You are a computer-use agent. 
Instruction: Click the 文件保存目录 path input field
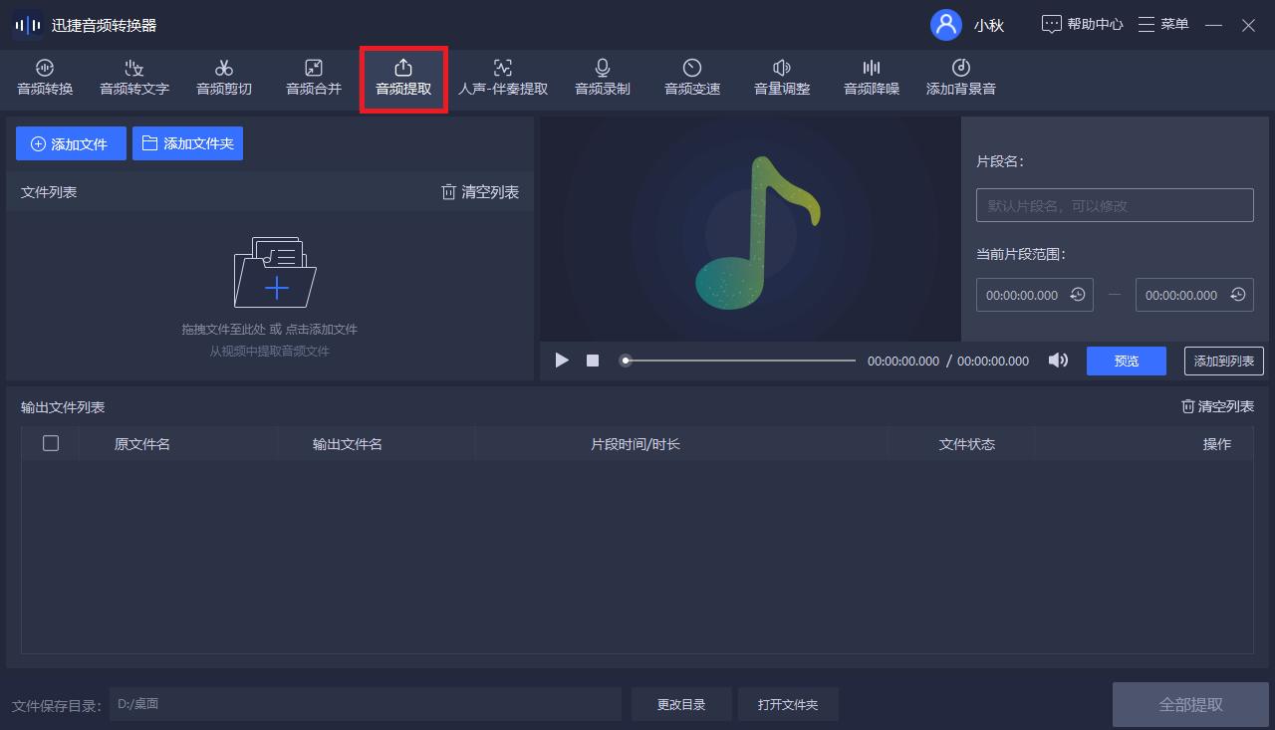coord(364,703)
